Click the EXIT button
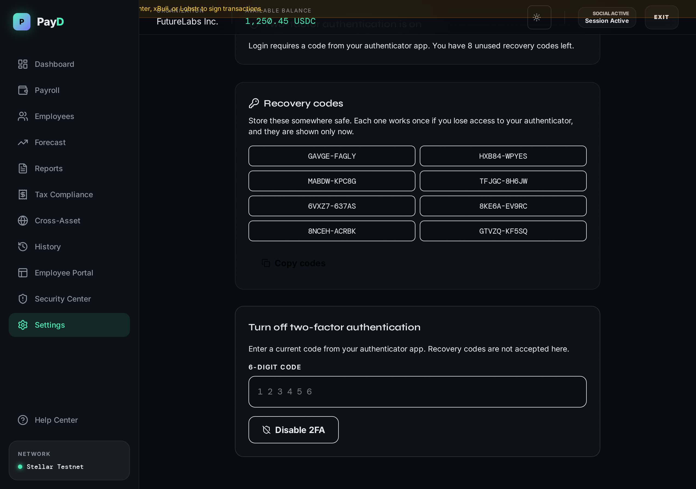Viewport: 696px width, 489px height. [x=661, y=17]
